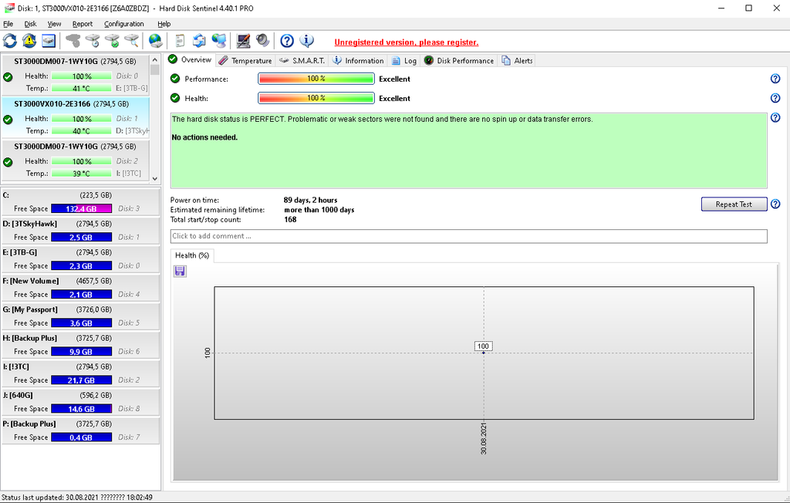Click the C: drive free space bar
The height and width of the screenshot is (503, 790).
[x=81, y=209]
